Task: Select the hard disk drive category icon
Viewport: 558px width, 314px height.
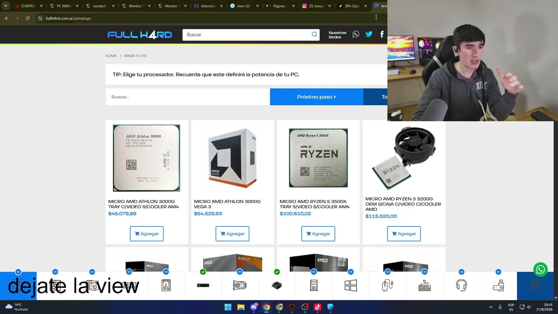Action: click(x=166, y=285)
